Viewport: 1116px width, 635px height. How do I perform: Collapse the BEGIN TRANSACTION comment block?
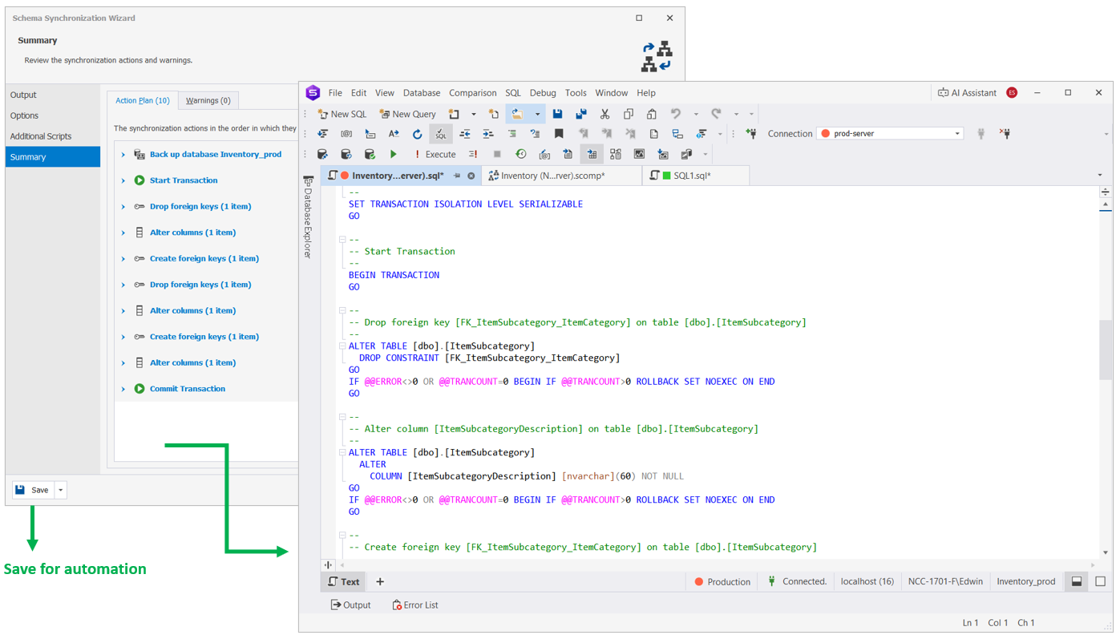click(x=342, y=240)
